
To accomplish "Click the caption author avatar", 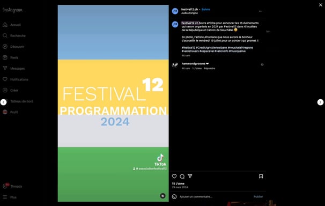I will pyautogui.click(x=175, y=24).
